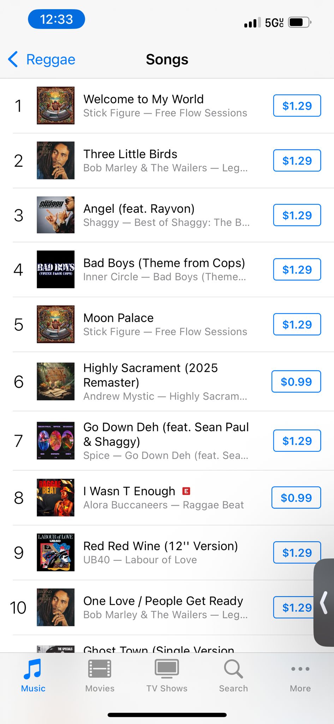The image size is (334, 724).
Task: Buy Welcome to My World for $1.29
Action: pos(297,106)
